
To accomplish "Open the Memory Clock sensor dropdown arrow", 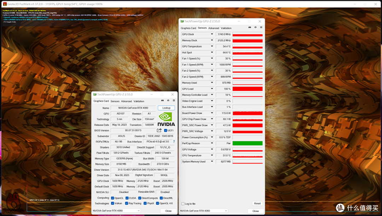I will pos(212,40).
